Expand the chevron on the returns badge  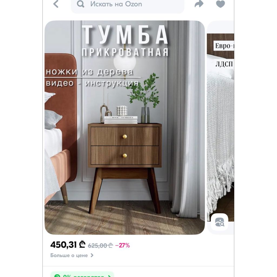point(110,276)
